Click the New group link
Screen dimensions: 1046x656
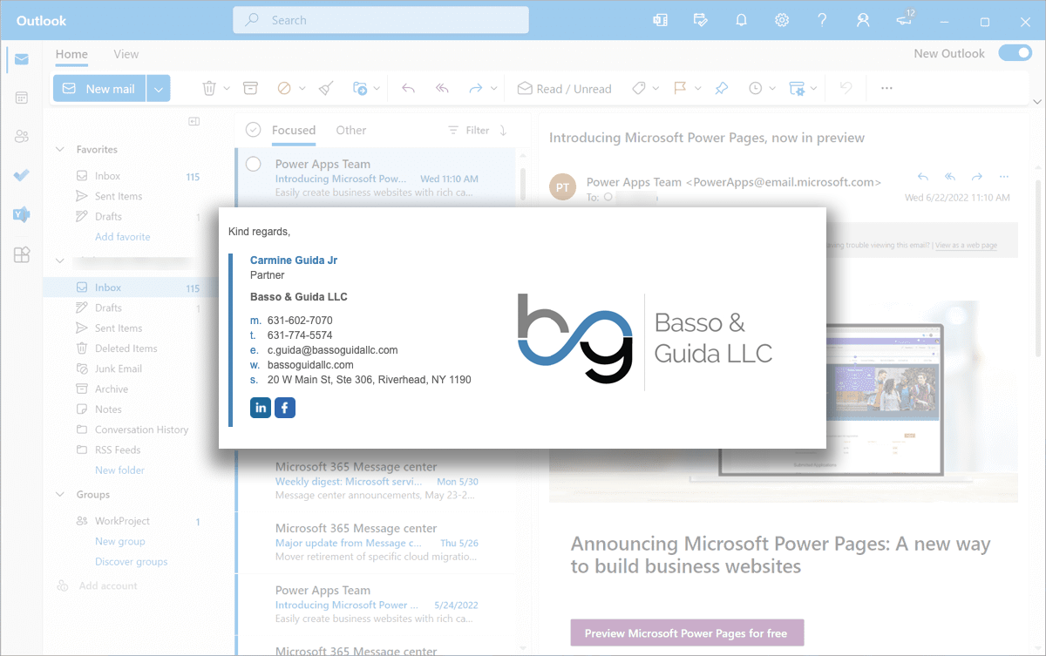coord(120,542)
